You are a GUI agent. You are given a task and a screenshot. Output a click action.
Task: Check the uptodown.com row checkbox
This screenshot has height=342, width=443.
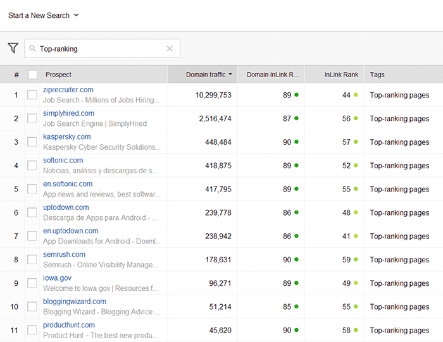point(32,212)
